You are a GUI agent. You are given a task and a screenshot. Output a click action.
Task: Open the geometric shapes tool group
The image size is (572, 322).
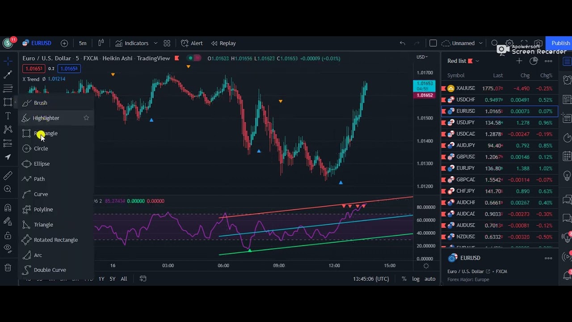[8, 102]
